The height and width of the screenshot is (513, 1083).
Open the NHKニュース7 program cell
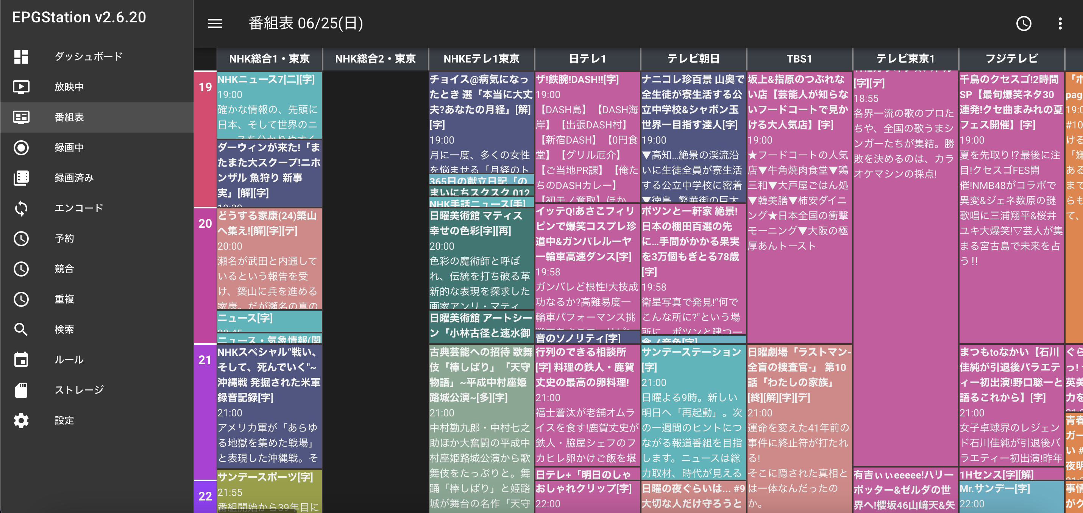[x=270, y=105]
